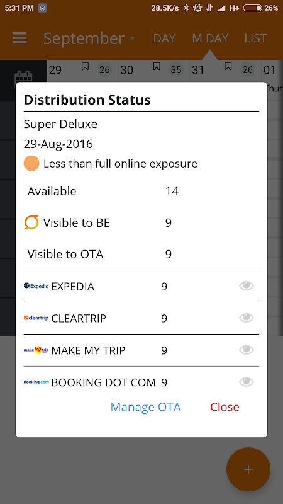
Task: Expand the September month dropdown
Action: tap(89, 38)
